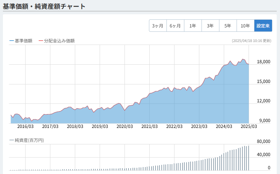Switch chart to 1年 range
This screenshot has height=174, width=280.
[x=193, y=26]
